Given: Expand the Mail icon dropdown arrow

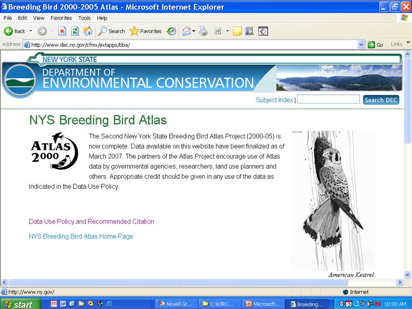Looking at the screenshot, I should pos(194,31).
